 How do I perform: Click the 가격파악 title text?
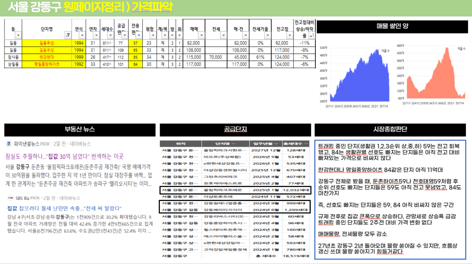pos(152,7)
